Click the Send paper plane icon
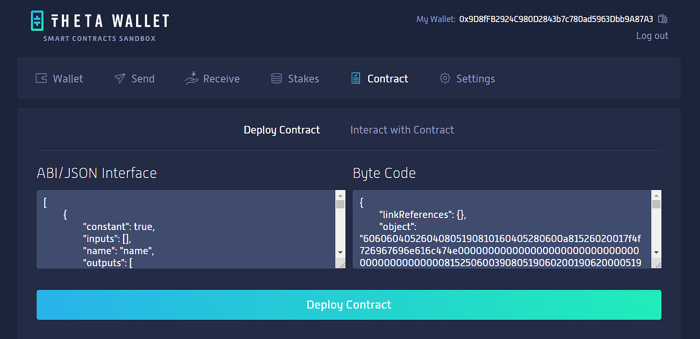This screenshot has width=700, height=339. click(119, 78)
